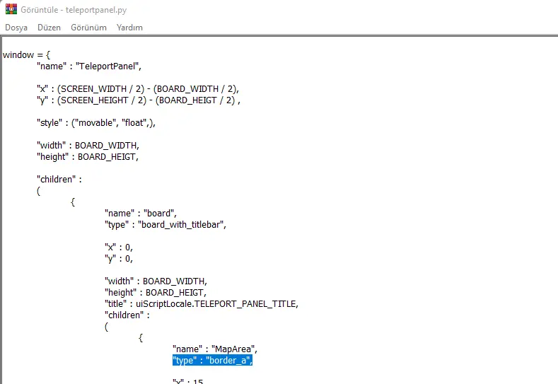The height and width of the screenshot is (384, 558).
Task: Click the line starting with "x" : (SCREEN_WIDTH
Action: pyautogui.click(x=138, y=89)
